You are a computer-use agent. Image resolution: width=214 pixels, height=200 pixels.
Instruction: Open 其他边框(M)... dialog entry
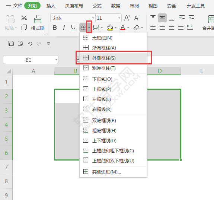(113, 172)
